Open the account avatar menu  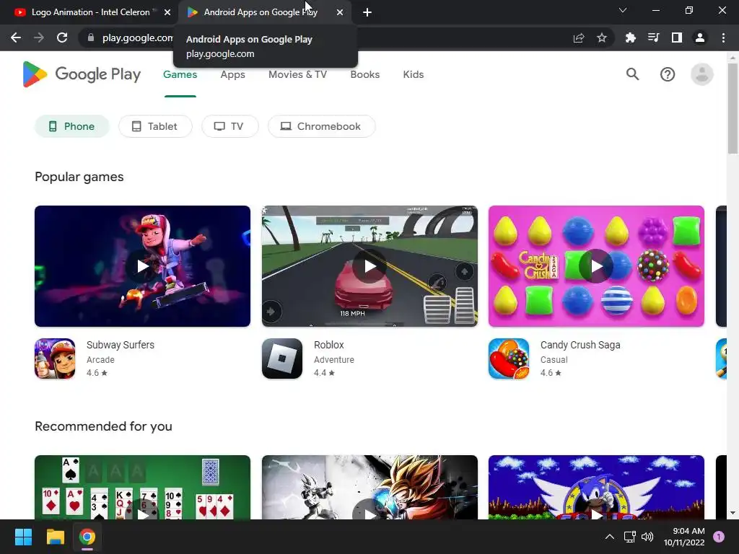pos(701,74)
